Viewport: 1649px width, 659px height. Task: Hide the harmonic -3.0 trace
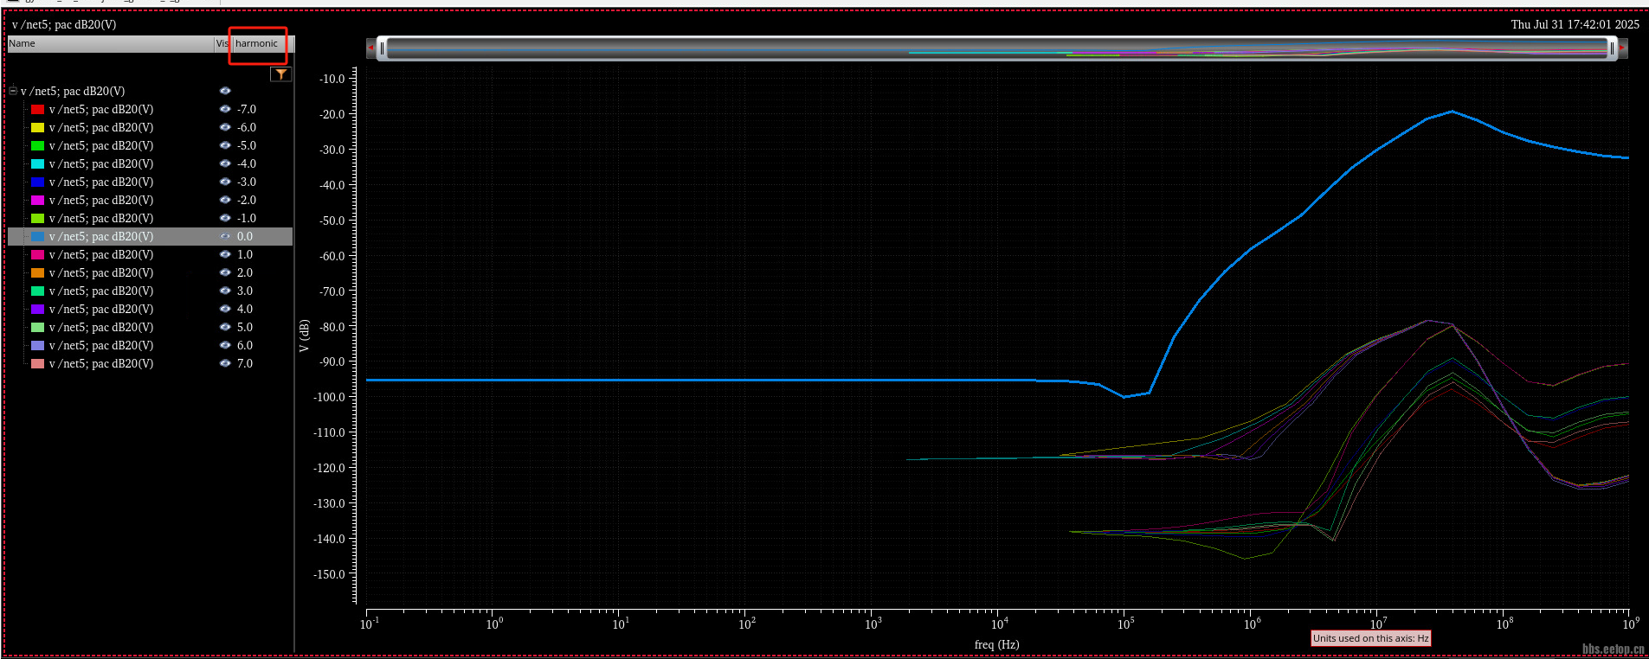pyautogui.click(x=225, y=182)
